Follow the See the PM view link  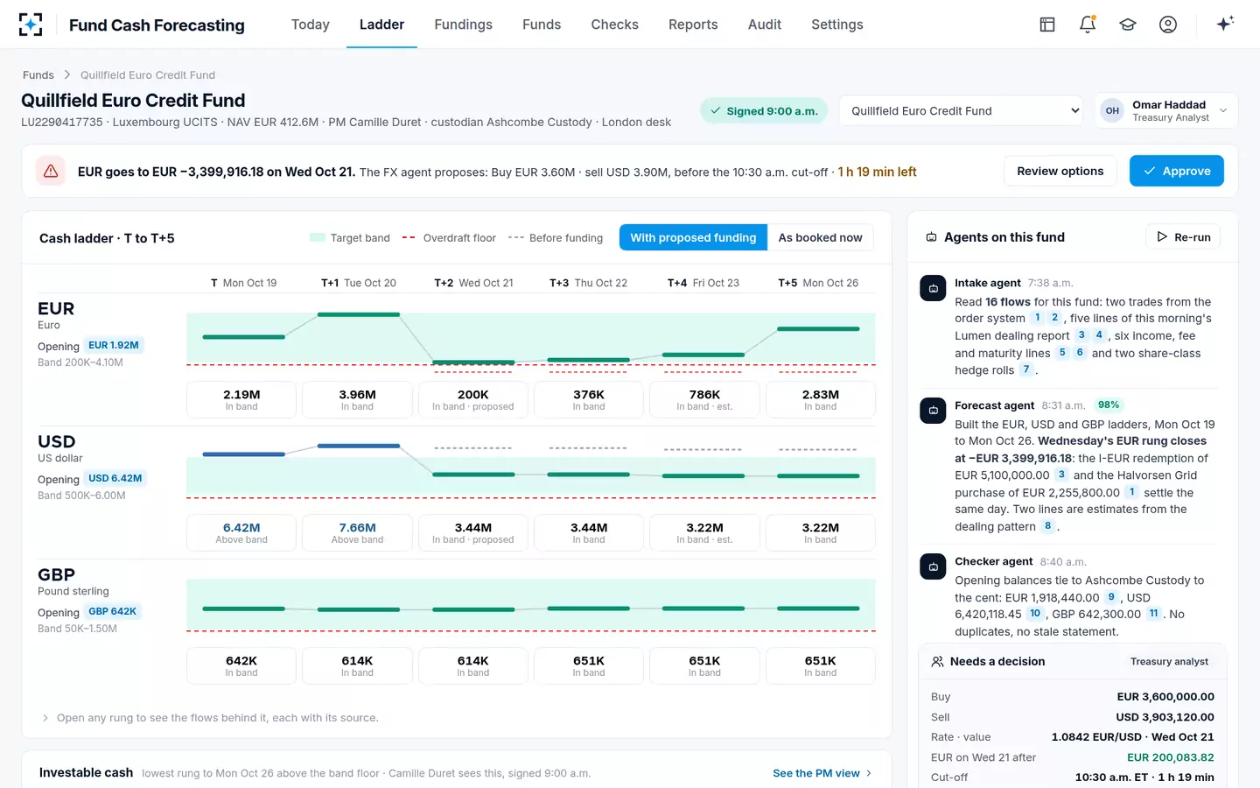pyautogui.click(x=822, y=773)
